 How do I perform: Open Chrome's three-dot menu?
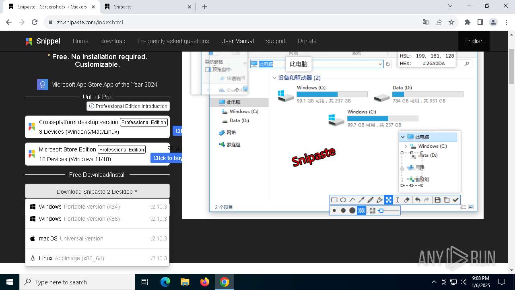click(x=506, y=22)
